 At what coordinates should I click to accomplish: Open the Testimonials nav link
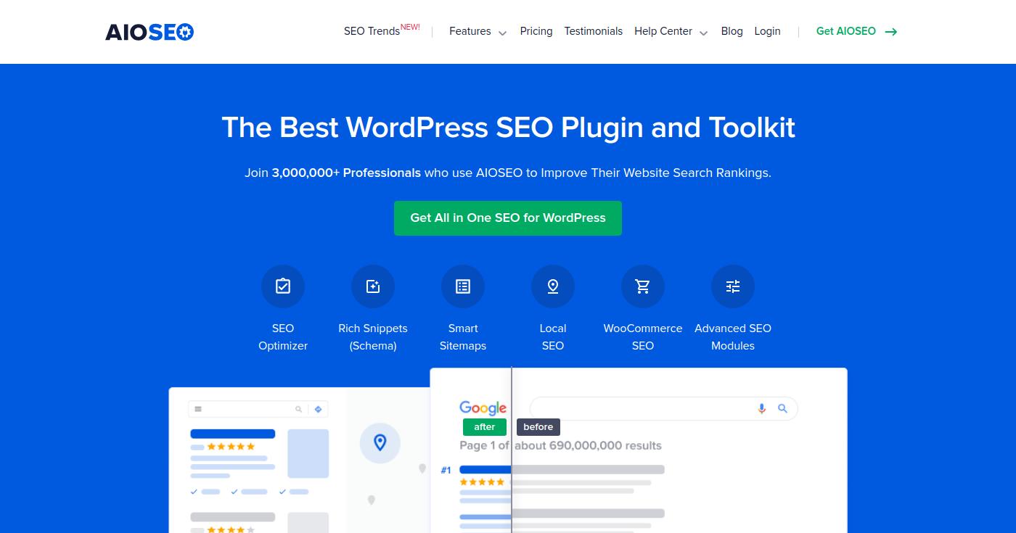click(x=593, y=31)
